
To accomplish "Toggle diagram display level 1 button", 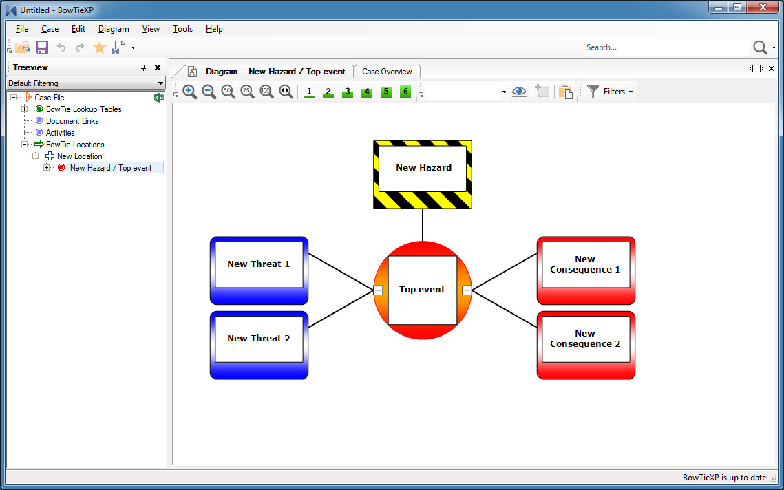I will point(309,92).
